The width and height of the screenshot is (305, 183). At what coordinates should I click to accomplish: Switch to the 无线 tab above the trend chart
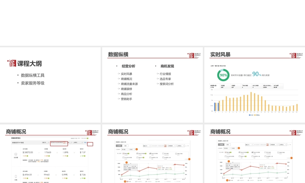pyautogui.click(x=126, y=146)
